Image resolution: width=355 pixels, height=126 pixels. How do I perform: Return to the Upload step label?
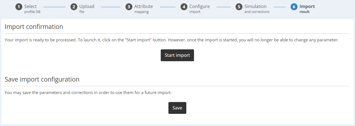pyautogui.click(x=87, y=6)
